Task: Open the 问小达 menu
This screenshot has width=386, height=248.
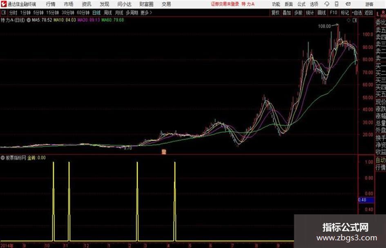Action: click(x=124, y=4)
